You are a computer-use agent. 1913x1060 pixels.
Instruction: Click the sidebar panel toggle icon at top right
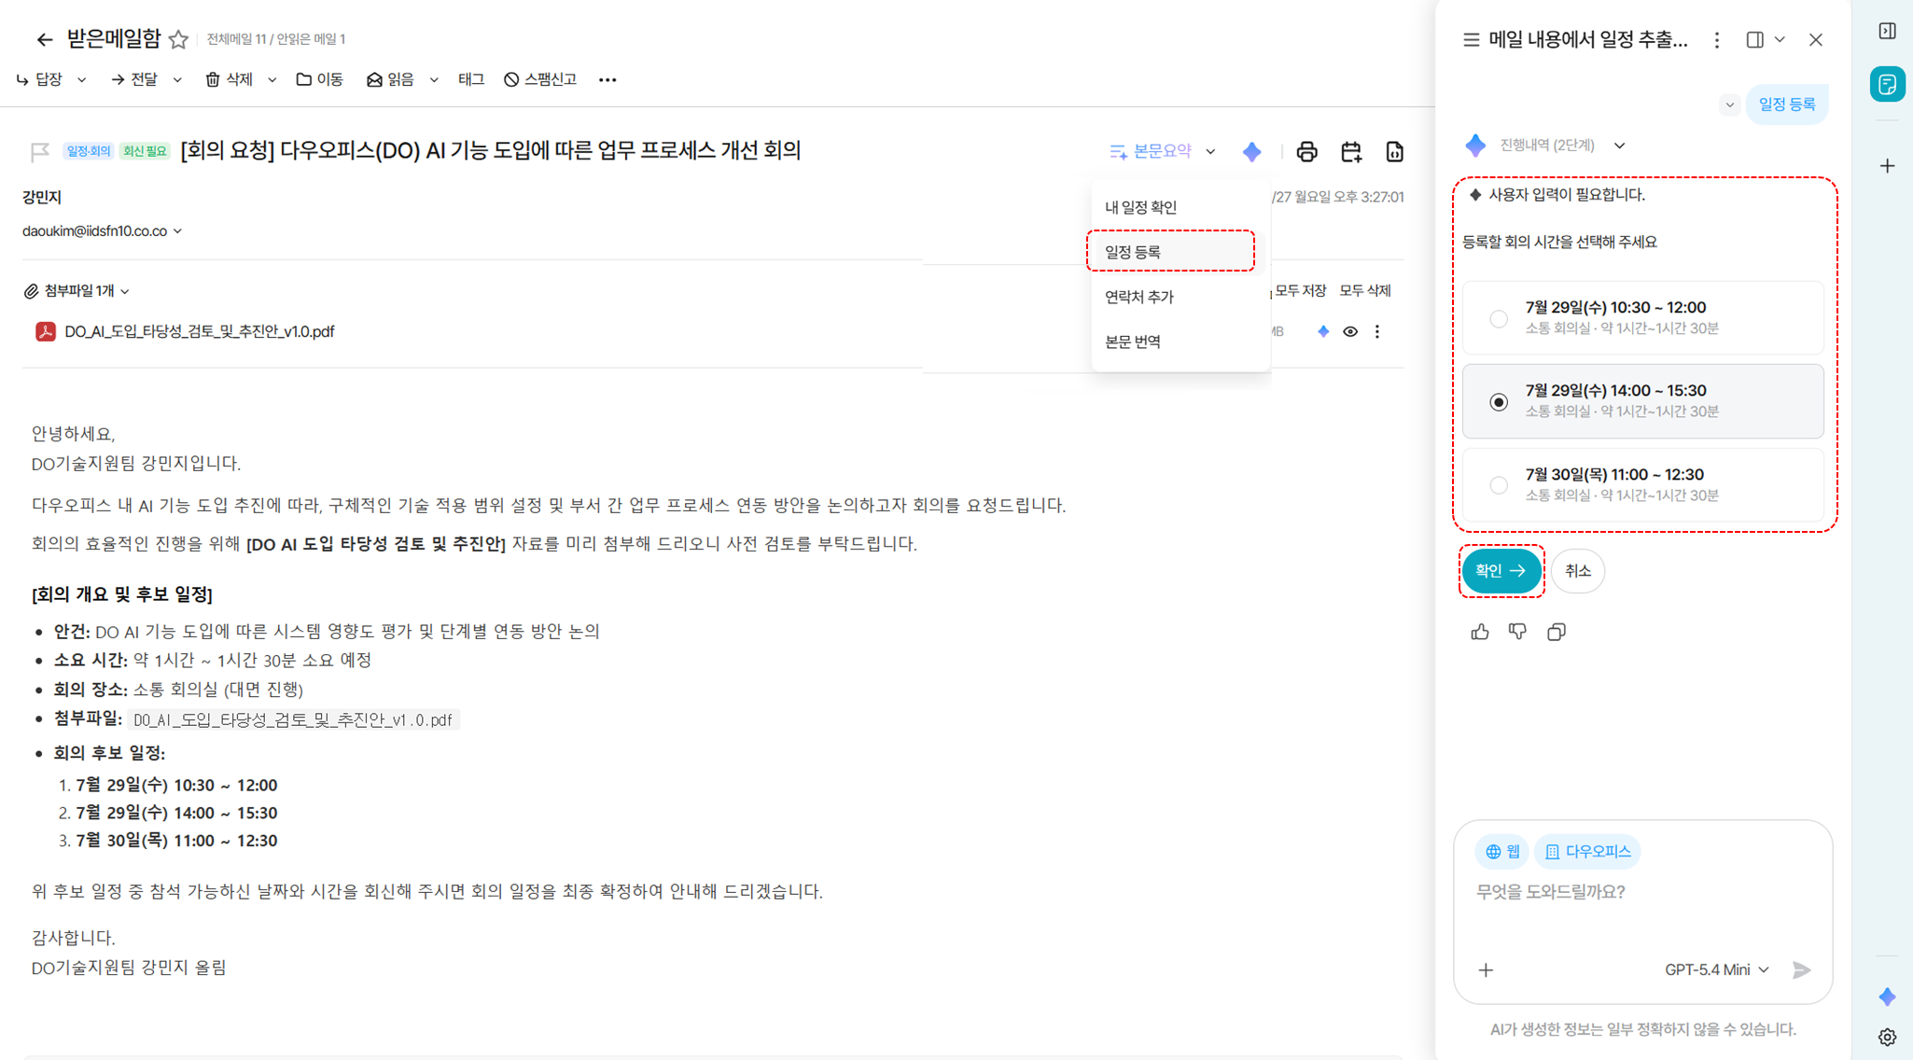(x=1887, y=32)
